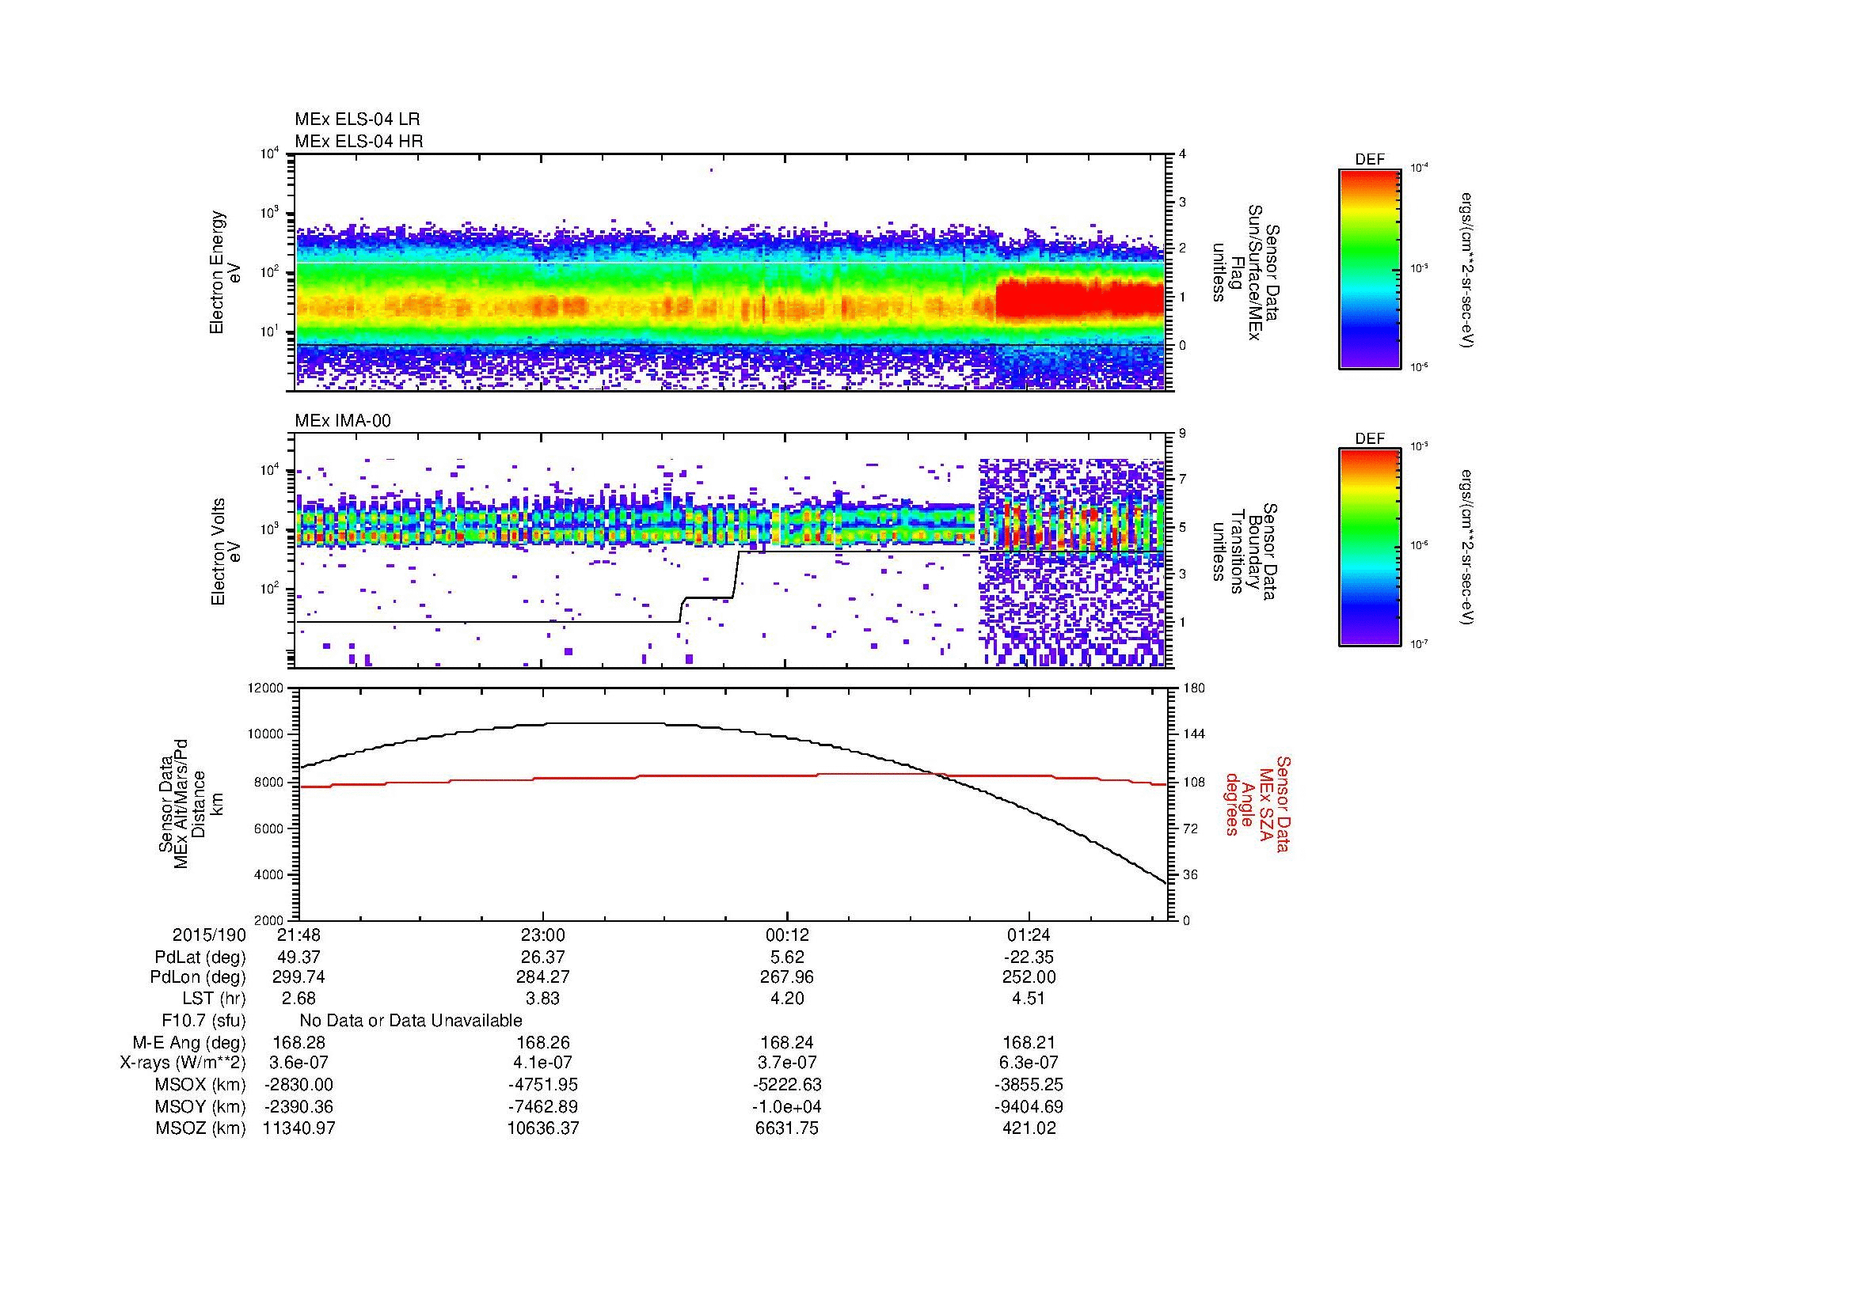This screenshot has height=1308, width=1852.
Task: Click the 'F10.7 (sfu)' row label
Action: point(203,1021)
